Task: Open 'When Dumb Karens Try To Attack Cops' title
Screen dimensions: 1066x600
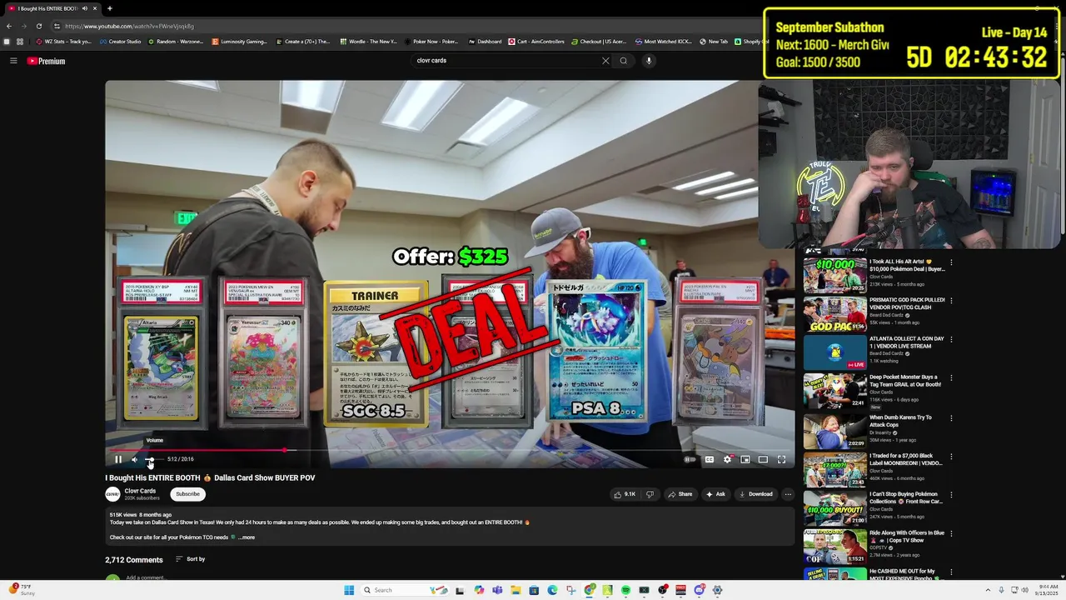Action: [x=900, y=421]
